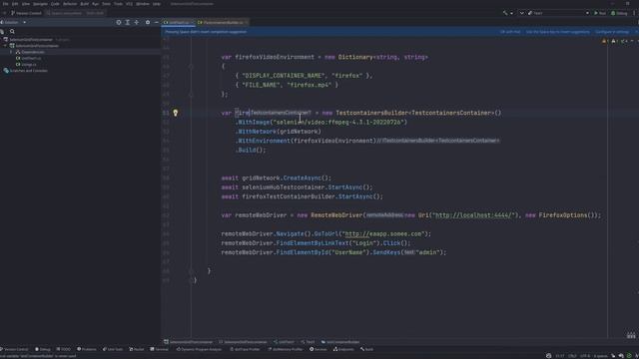The height and width of the screenshot is (359, 639).
Task: Open the Edit menu
Action: (x=15, y=4)
